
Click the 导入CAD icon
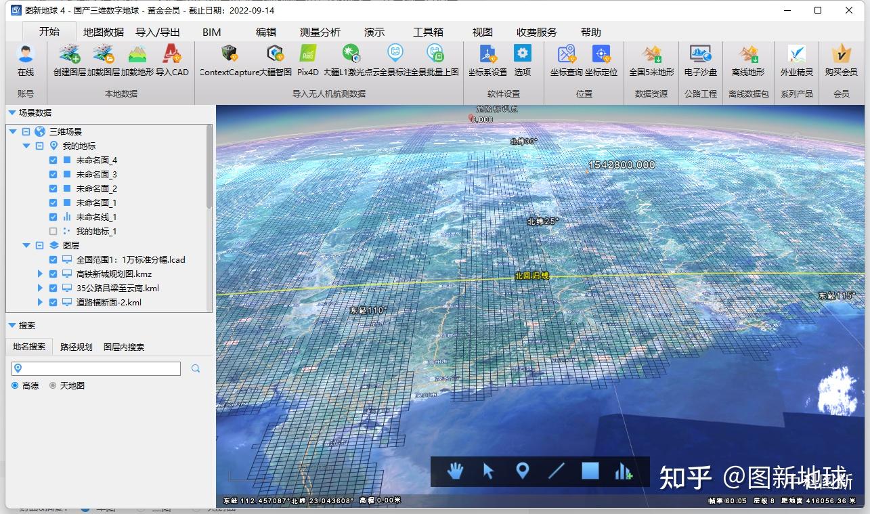[172, 54]
